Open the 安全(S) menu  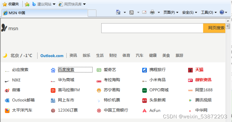(189, 12)
